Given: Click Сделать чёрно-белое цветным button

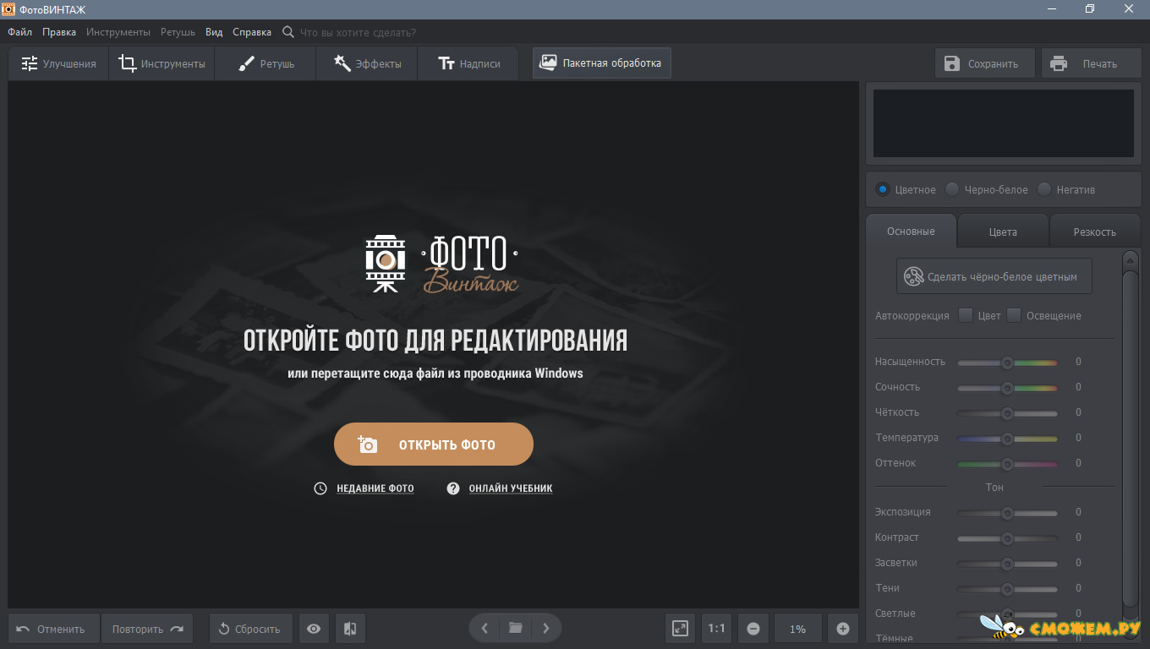Looking at the screenshot, I should click(994, 276).
